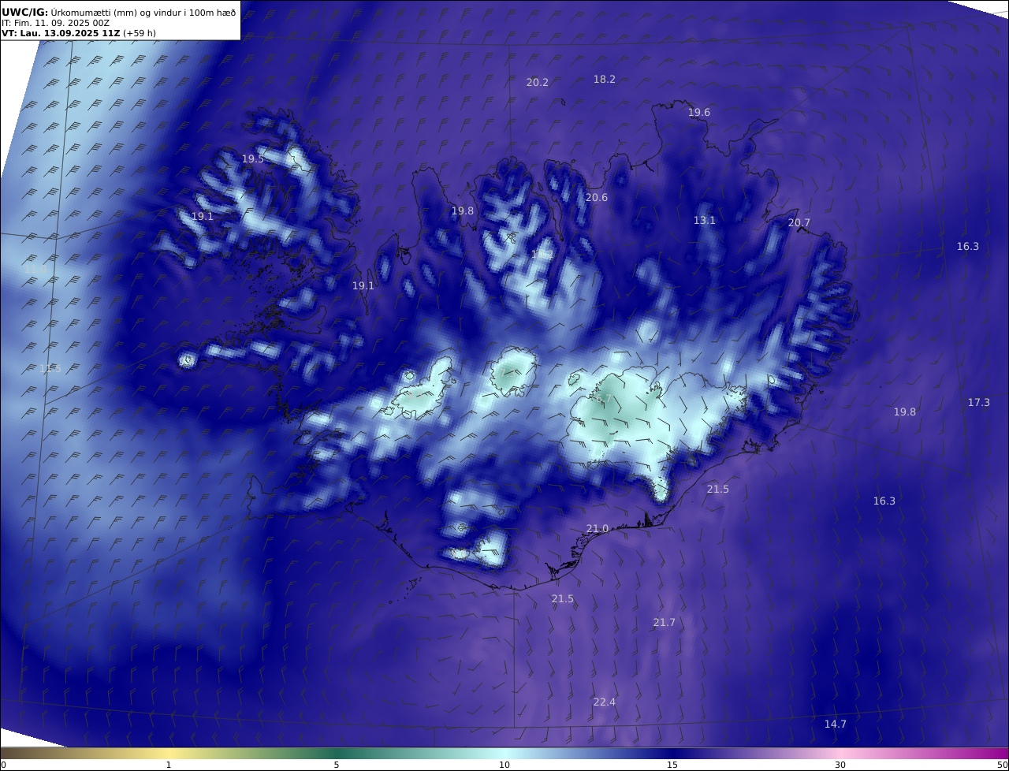The height and width of the screenshot is (771, 1009).
Task: Click the colorbar tick label 1
Action: click(169, 765)
